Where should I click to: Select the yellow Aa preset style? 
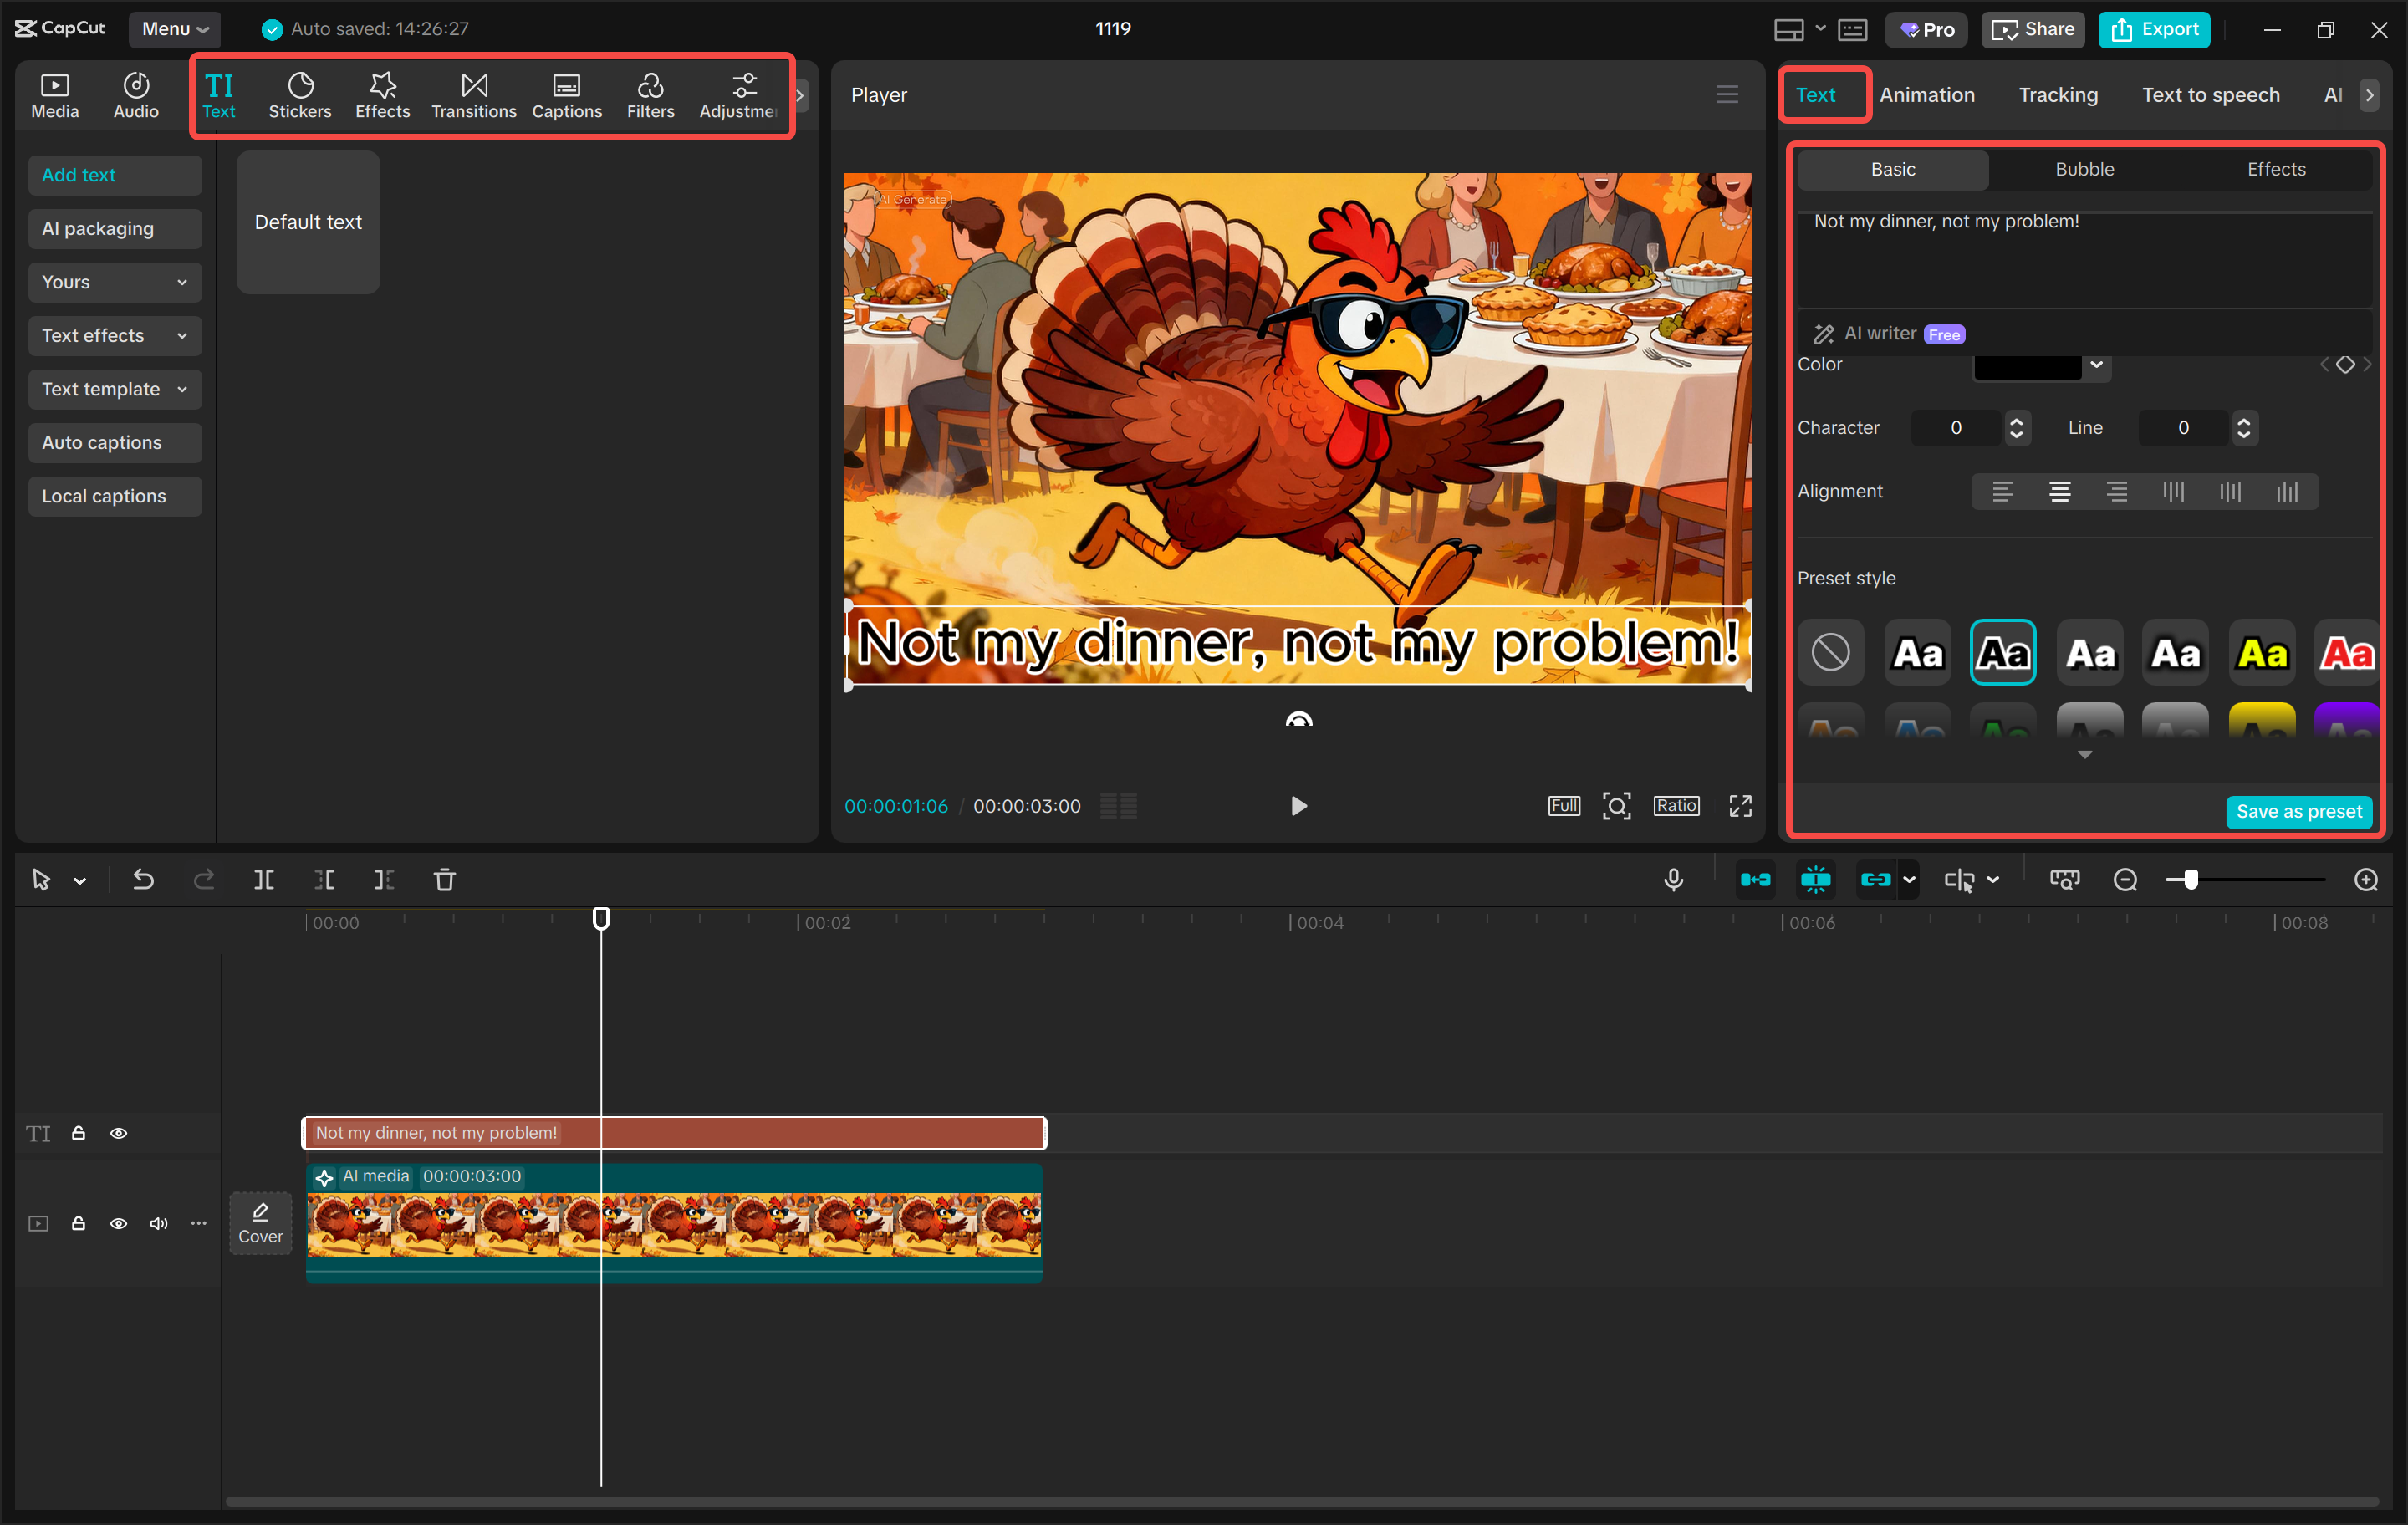tap(2262, 653)
